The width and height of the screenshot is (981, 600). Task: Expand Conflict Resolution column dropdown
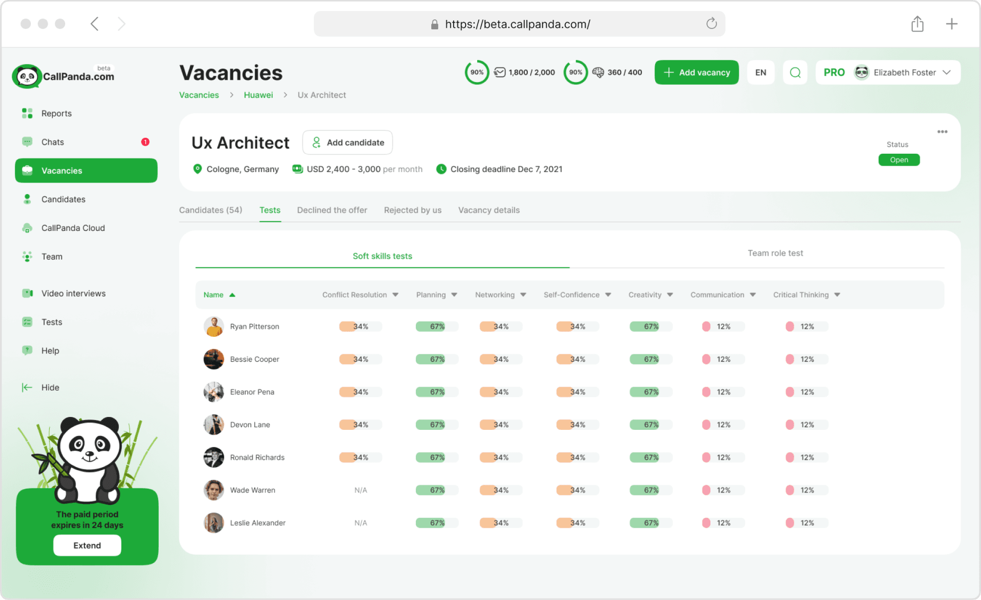tap(395, 295)
